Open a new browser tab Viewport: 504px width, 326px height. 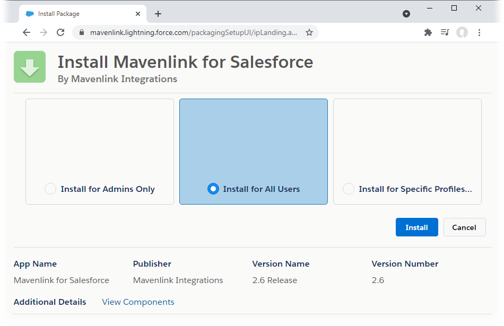(x=158, y=14)
